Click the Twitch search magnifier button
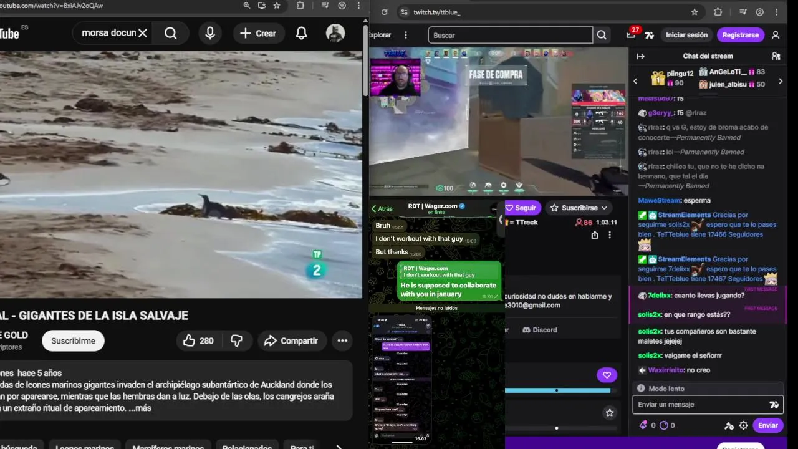 tap(602, 35)
